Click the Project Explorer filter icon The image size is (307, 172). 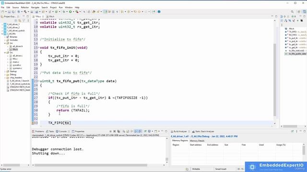tap(24, 21)
